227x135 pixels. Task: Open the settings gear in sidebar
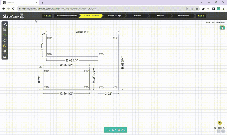click(x=5, y=51)
